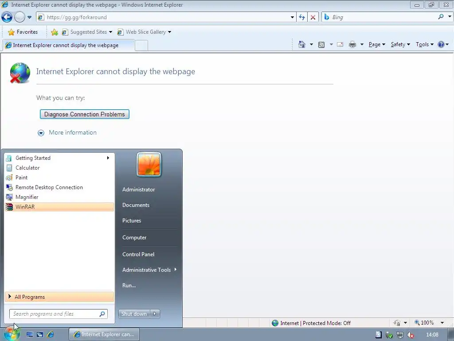
Task: Open Control Panel
Action: (x=138, y=254)
